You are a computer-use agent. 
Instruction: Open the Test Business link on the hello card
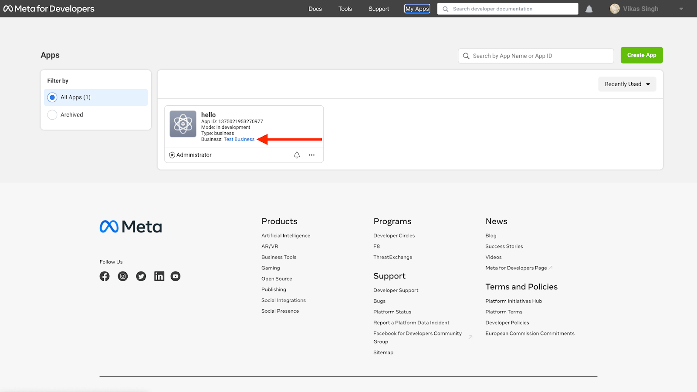239,139
